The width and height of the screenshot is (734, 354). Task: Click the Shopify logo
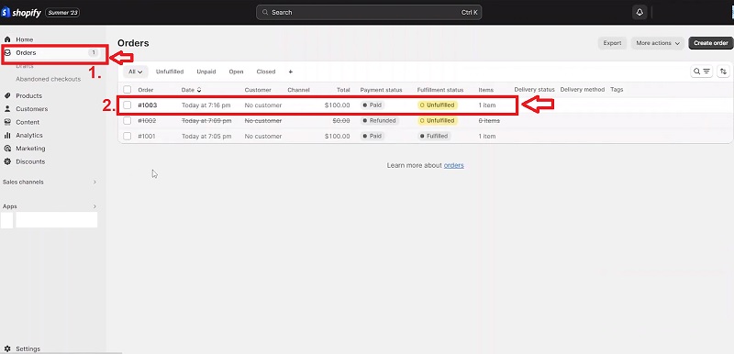click(21, 13)
